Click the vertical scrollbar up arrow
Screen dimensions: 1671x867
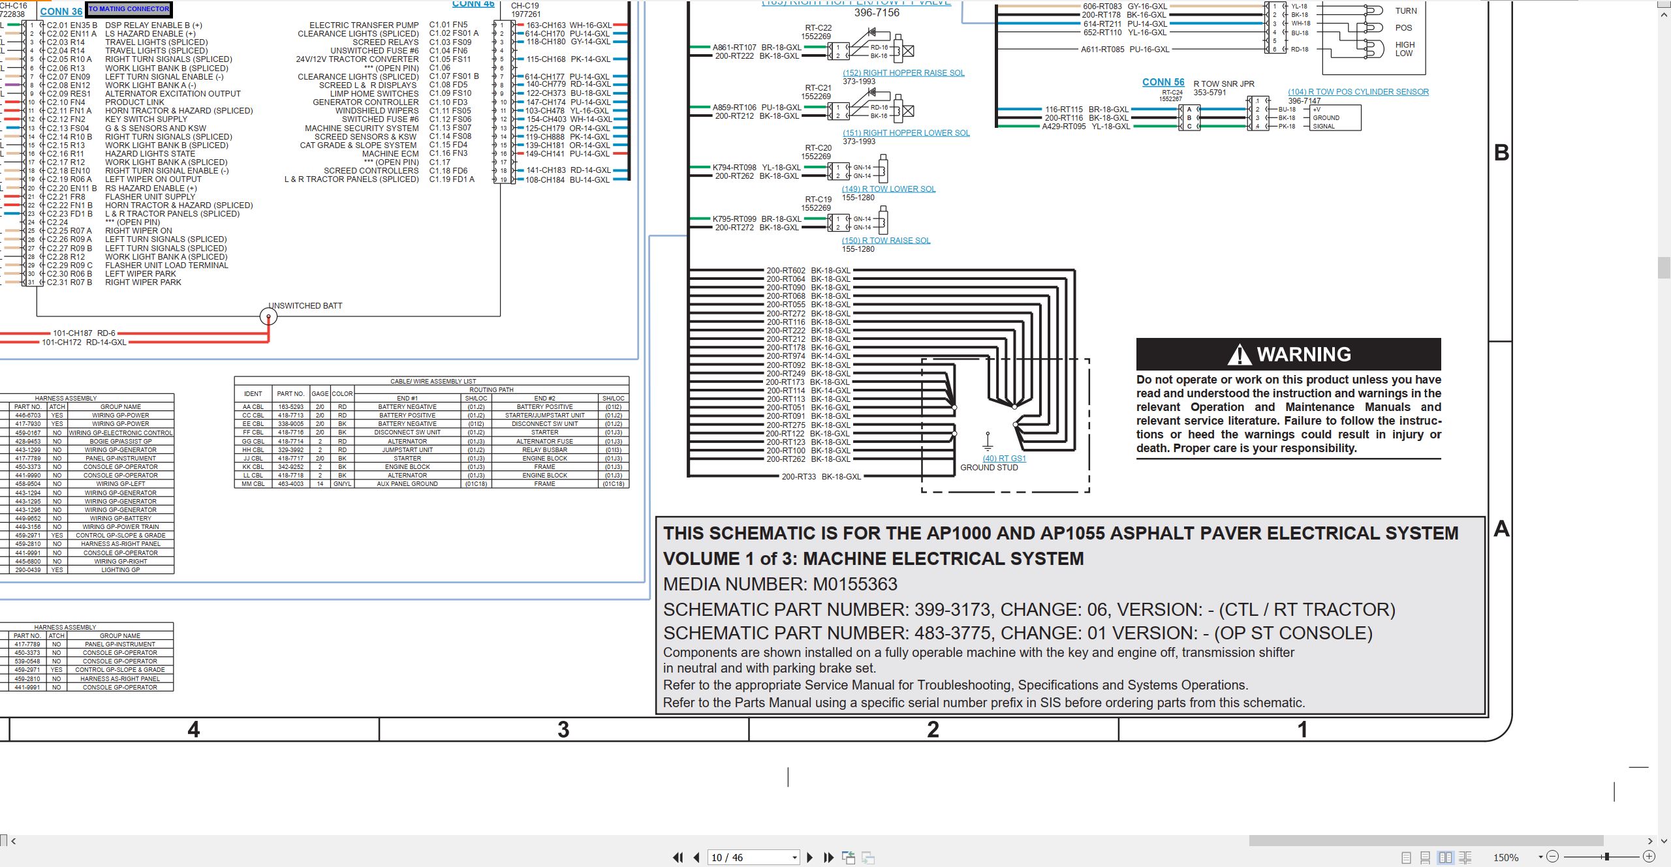[x=1664, y=14]
